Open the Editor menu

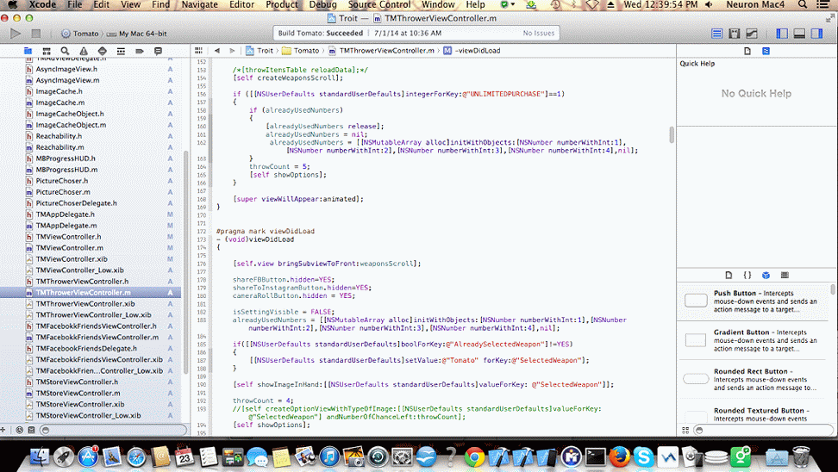(x=241, y=5)
